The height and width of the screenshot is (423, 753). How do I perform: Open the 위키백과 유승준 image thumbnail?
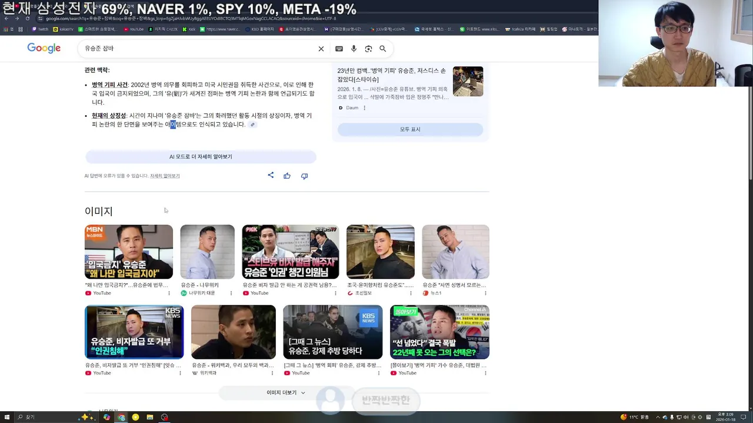click(x=234, y=332)
